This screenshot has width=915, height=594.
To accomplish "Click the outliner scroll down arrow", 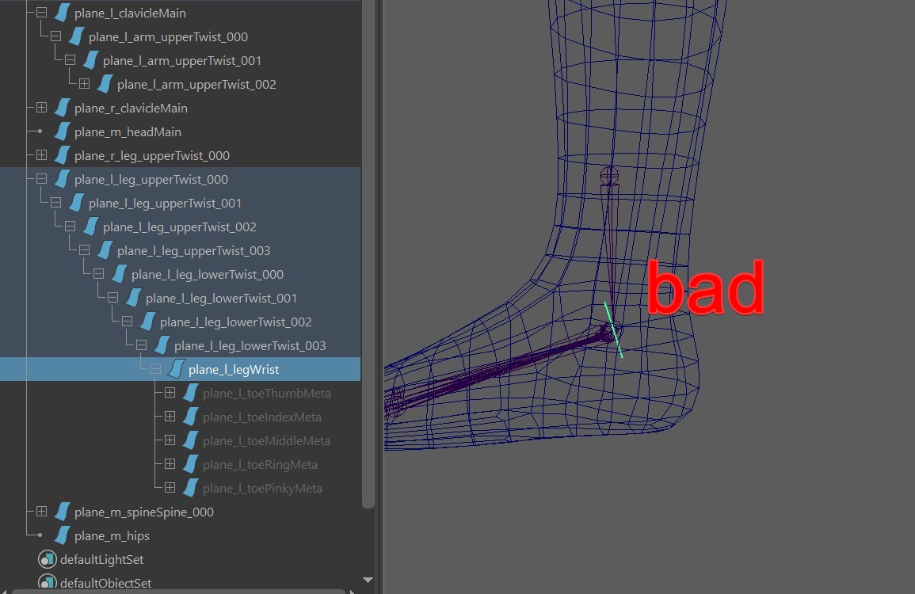I will click(x=367, y=581).
